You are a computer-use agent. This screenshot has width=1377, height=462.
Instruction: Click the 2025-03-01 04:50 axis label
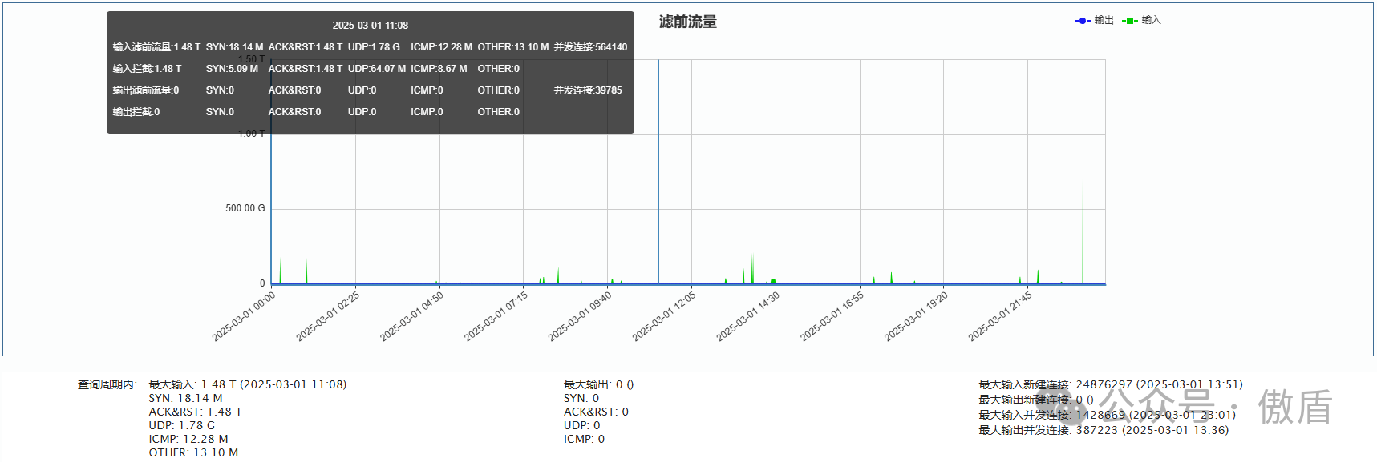[x=411, y=316]
